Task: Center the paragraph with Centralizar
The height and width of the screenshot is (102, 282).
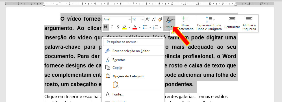Action: pos(232,23)
